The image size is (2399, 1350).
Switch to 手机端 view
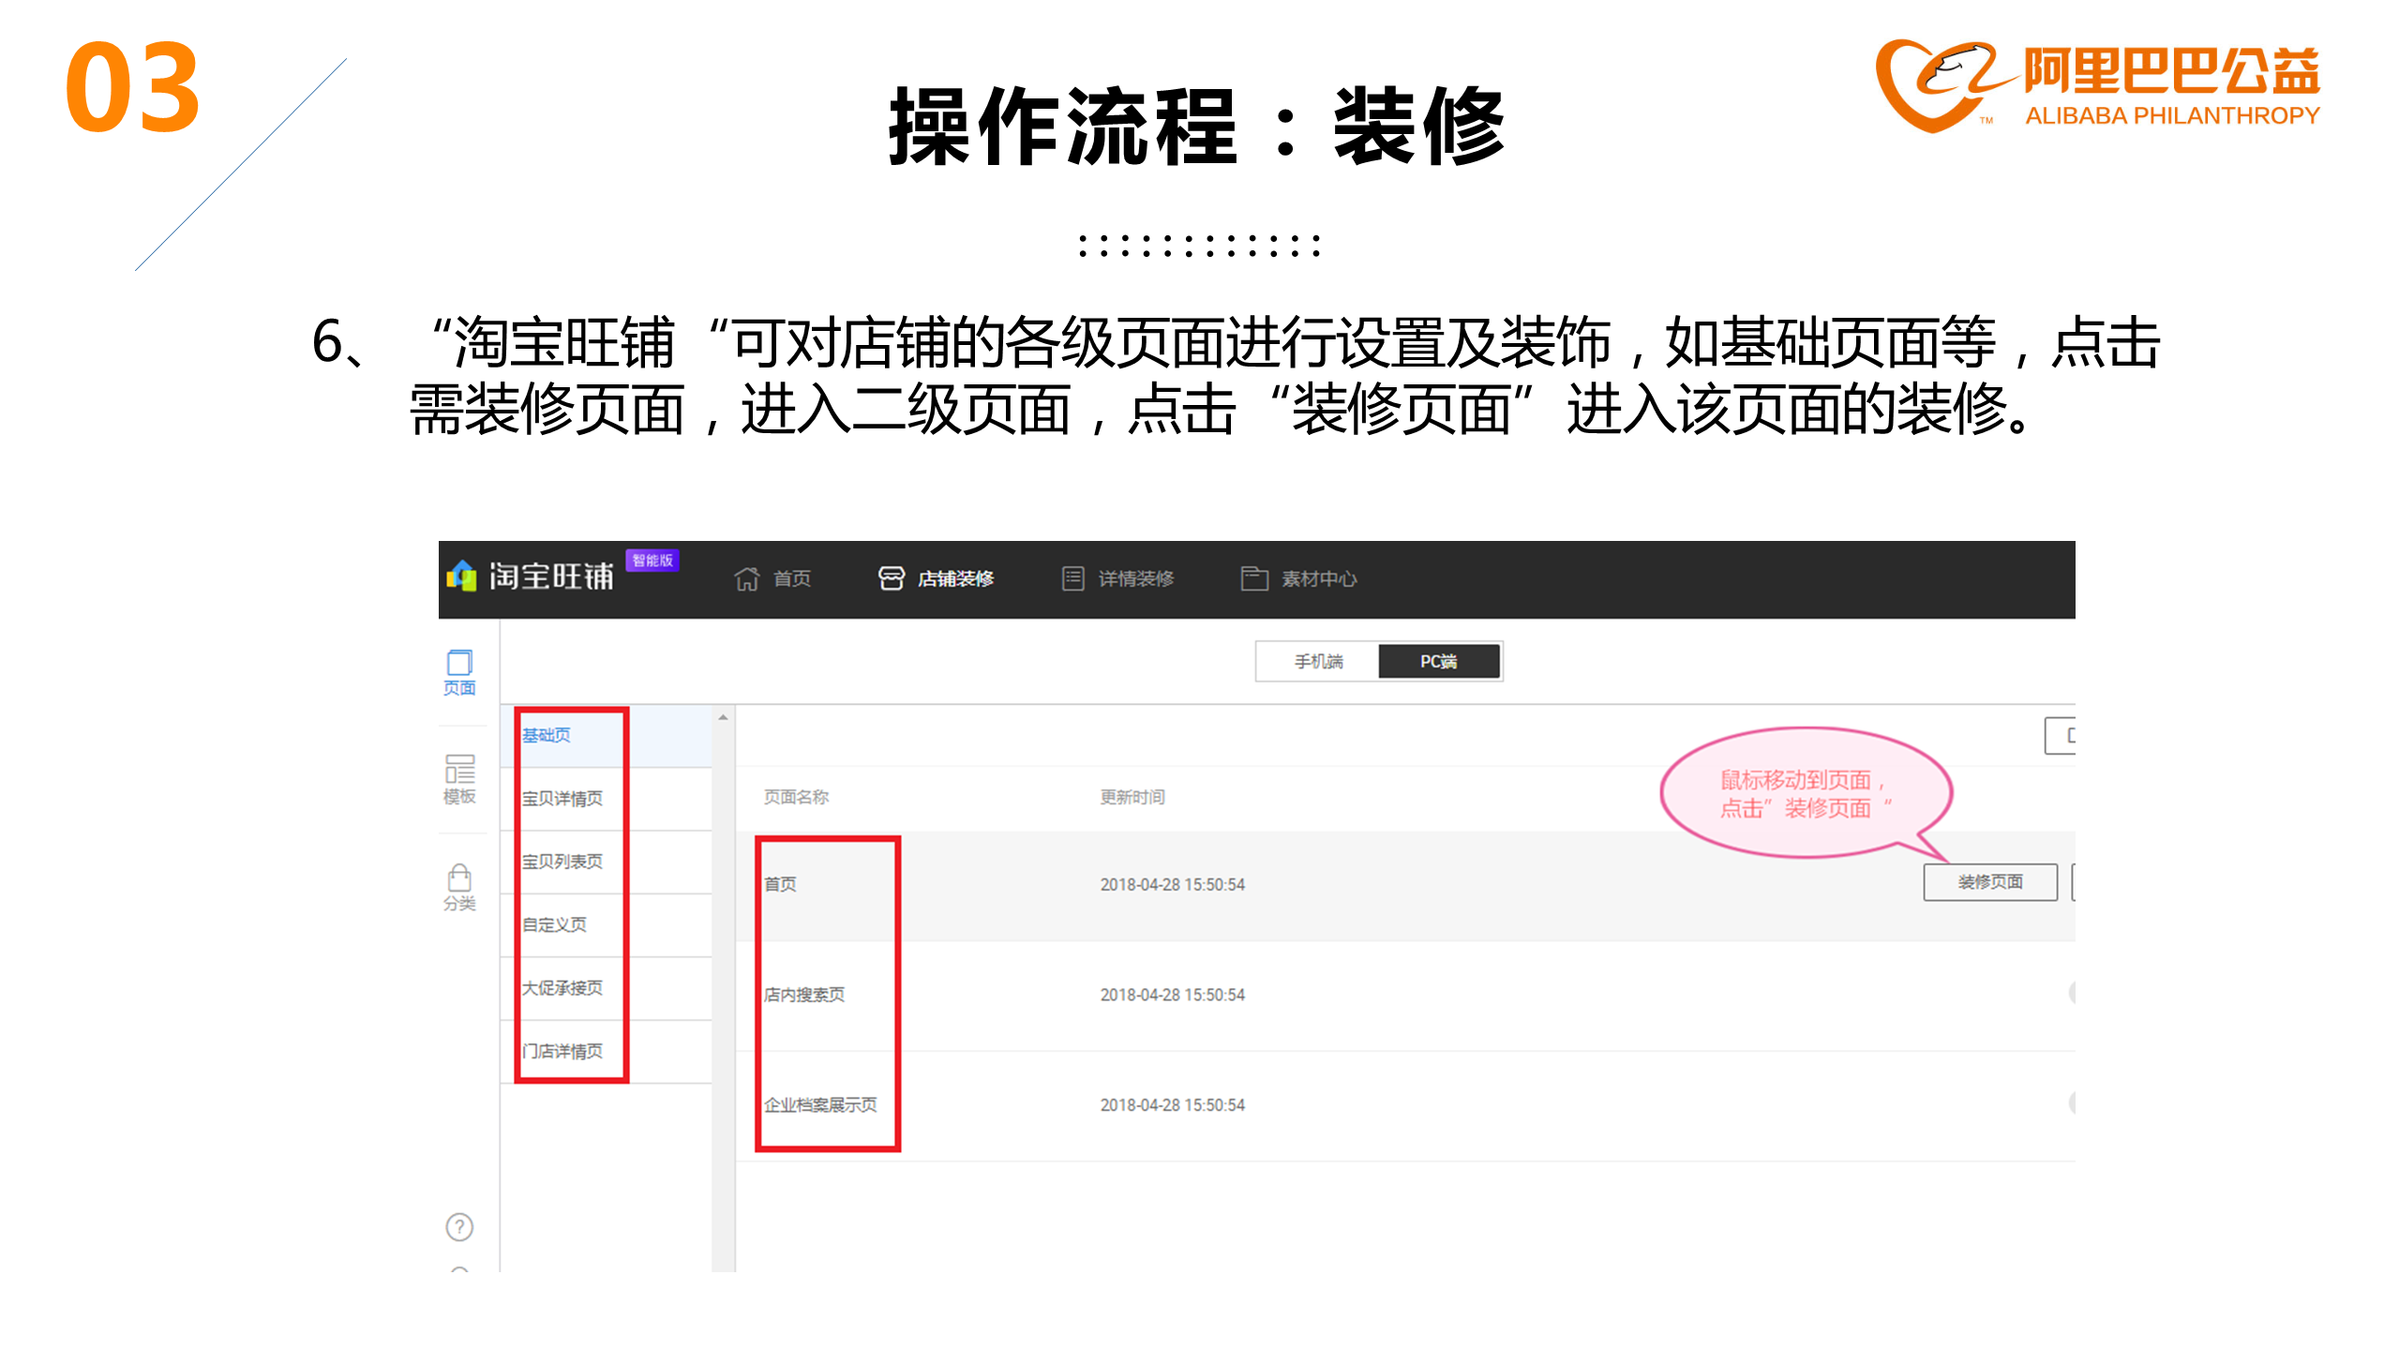pyautogui.click(x=1318, y=662)
